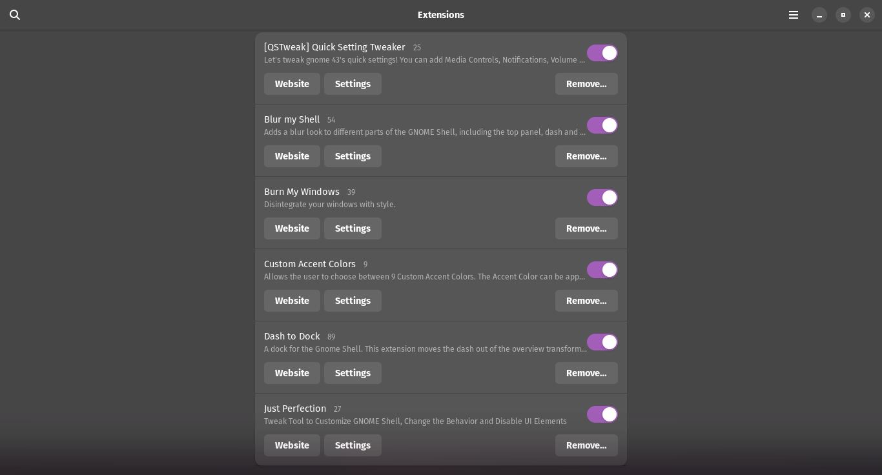
Task: Open the search icon in header bar
Action: (x=15, y=15)
